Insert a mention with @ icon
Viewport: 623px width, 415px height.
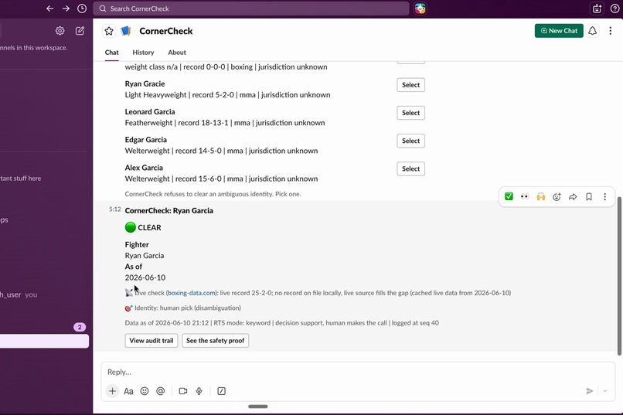(161, 391)
